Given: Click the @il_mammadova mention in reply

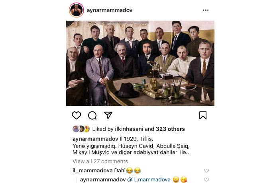Looking at the screenshot, I should tap(149, 180).
